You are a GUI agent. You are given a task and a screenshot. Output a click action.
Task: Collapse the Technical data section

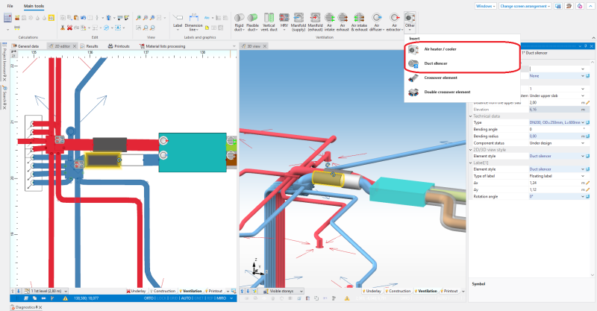[x=471, y=116]
